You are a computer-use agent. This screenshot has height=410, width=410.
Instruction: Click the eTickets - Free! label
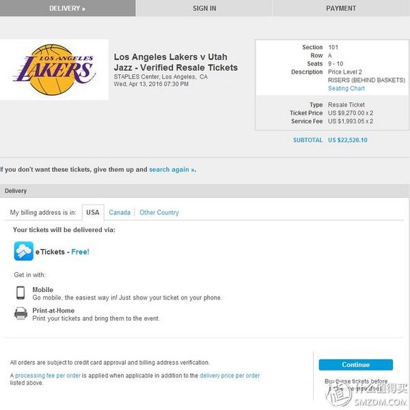point(62,252)
